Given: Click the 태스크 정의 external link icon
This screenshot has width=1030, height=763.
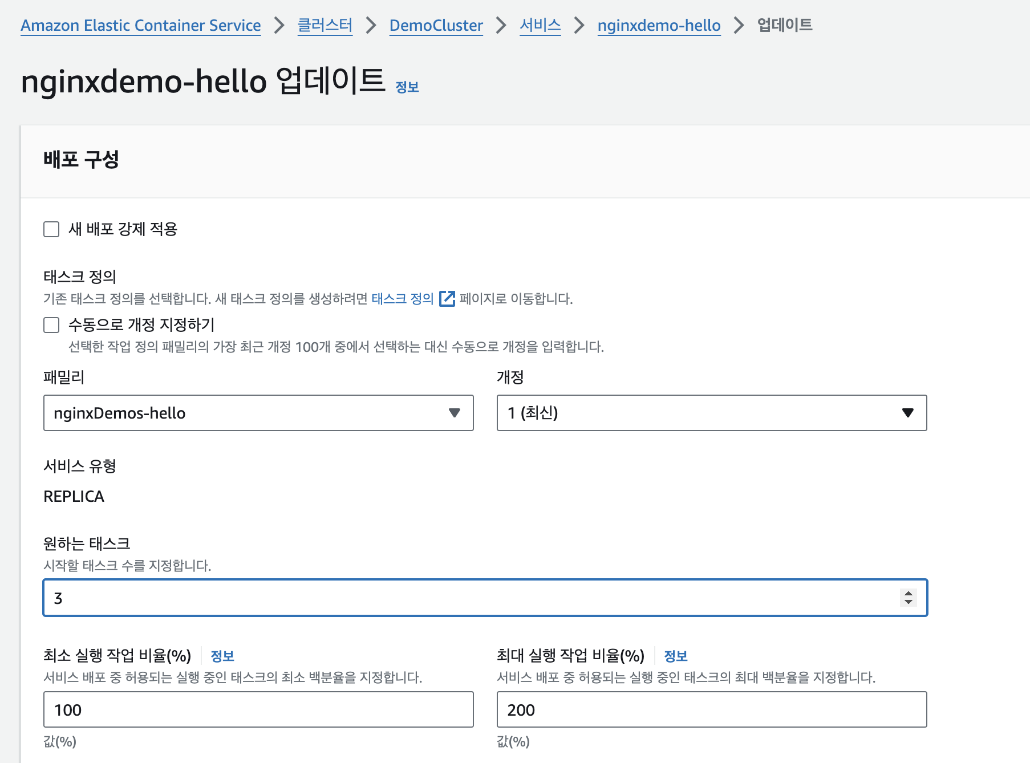Looking at the screenshot, I should pyautogui.click(x=447, y=299).
